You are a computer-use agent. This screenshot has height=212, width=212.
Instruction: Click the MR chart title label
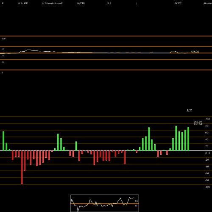tap(189, 110)
